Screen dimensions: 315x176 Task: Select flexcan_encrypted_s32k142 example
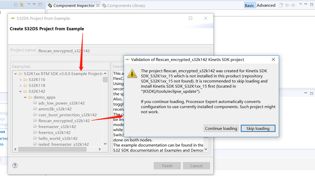coord(64,121)
